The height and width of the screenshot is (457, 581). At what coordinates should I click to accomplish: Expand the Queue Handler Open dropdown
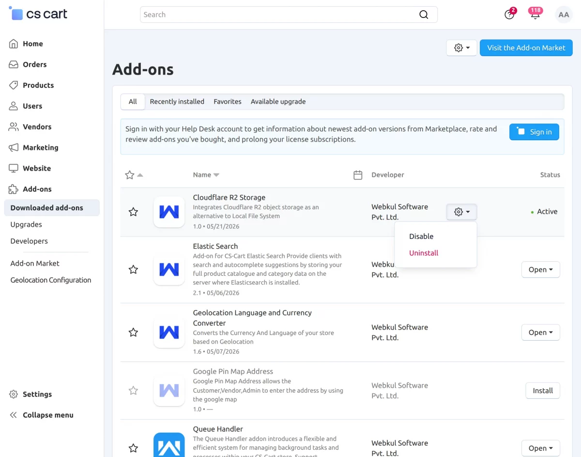coord(540,448)
